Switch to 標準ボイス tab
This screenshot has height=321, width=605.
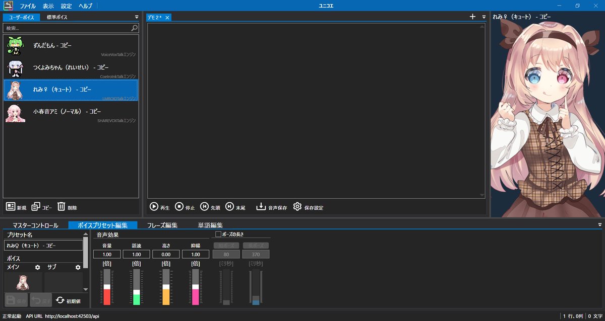click(x=57, y=17)
